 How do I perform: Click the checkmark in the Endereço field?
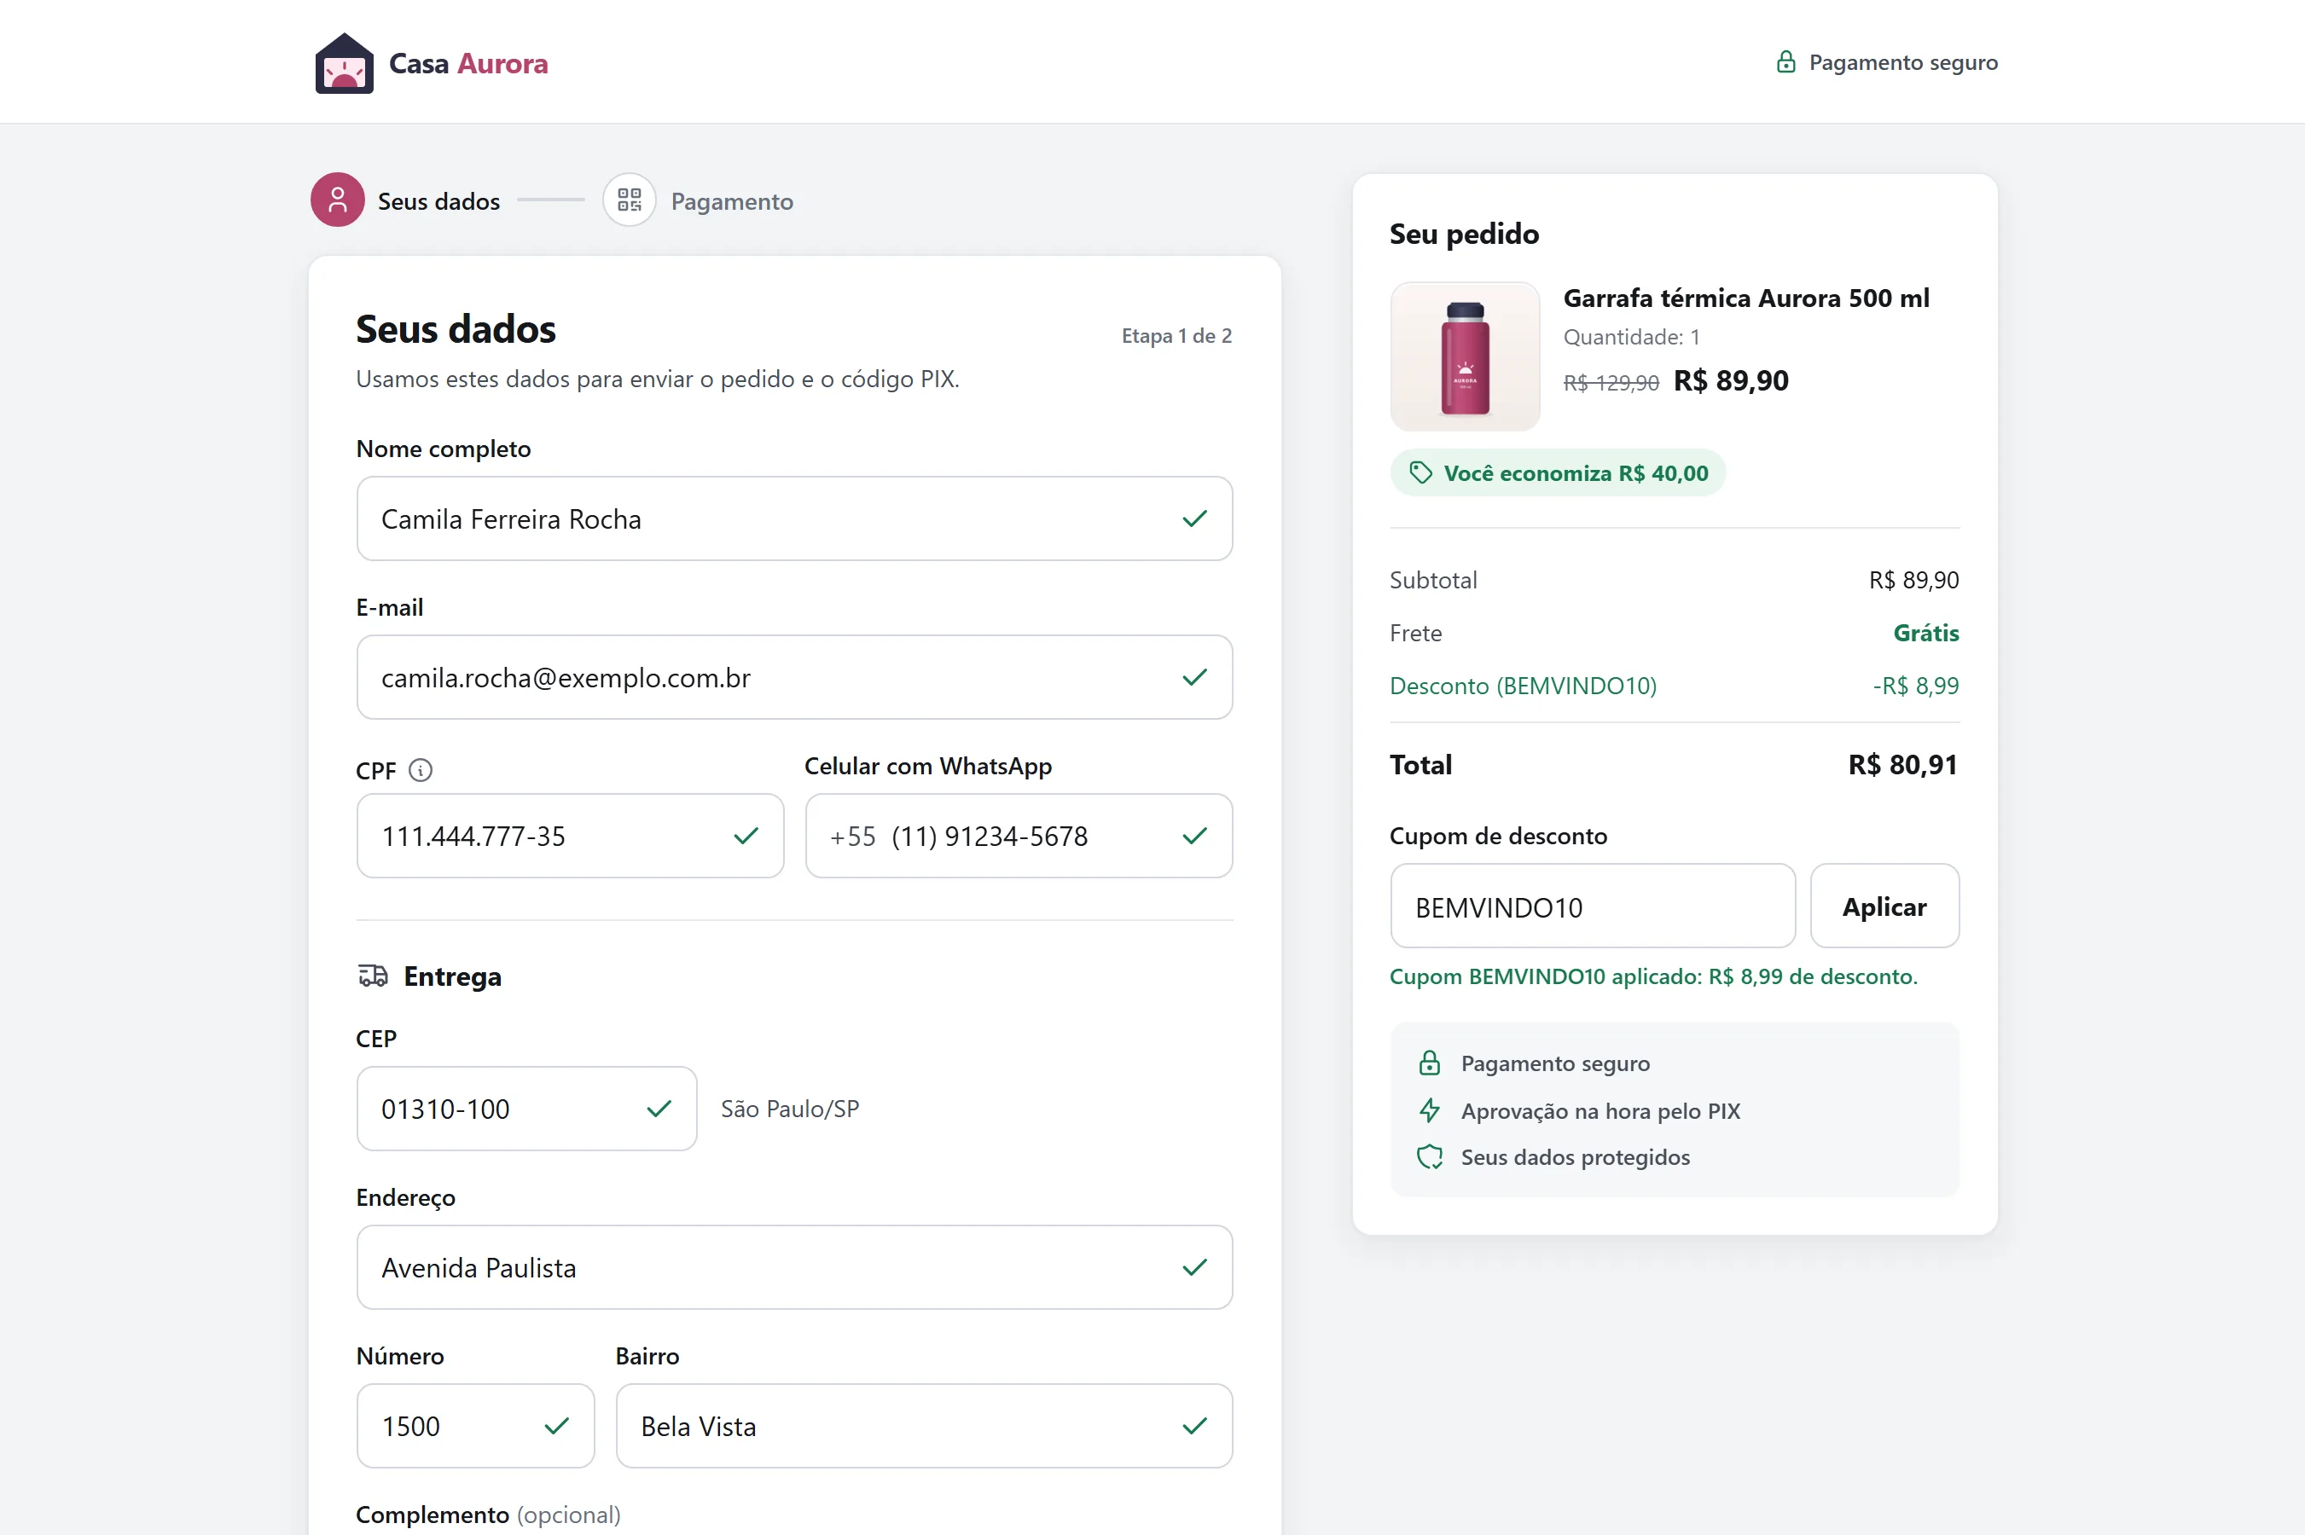pos(1193,1268)
